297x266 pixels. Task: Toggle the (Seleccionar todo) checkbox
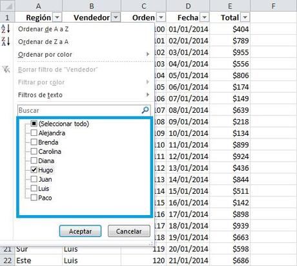pyautogui.click(x=34, y=124)
